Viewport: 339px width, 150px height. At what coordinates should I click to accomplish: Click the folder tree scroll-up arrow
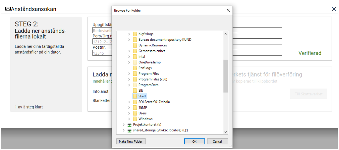(x=226, y=34)
